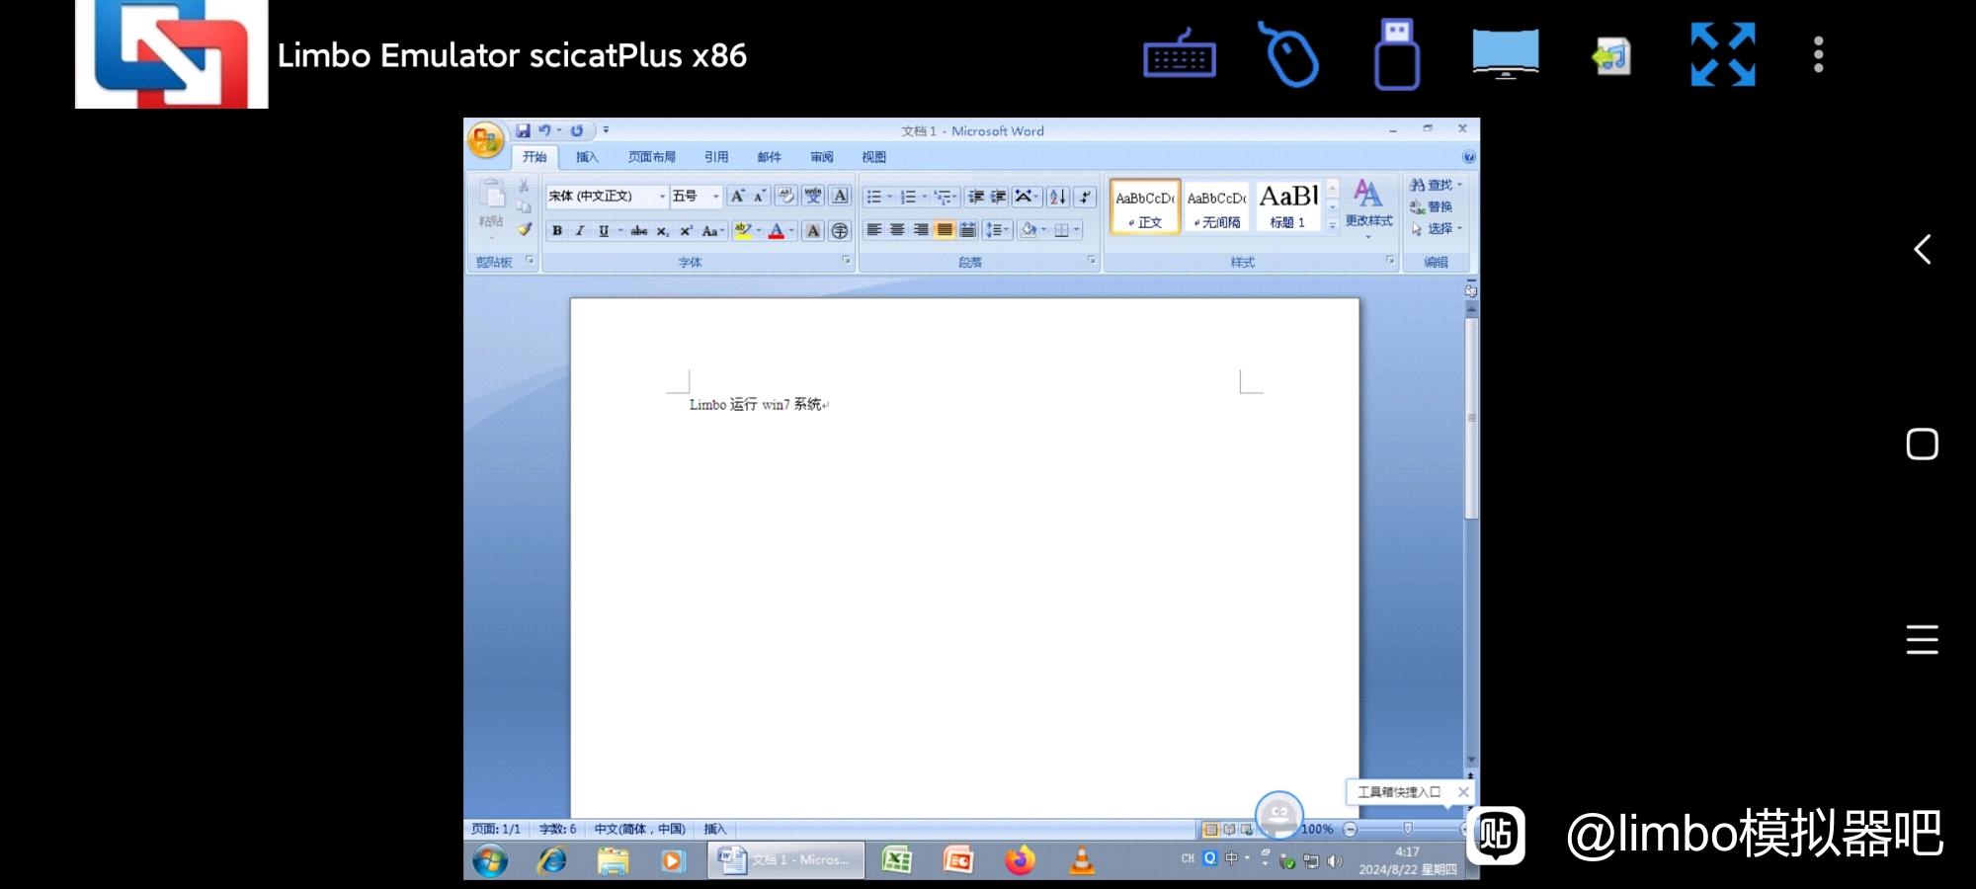This screenshot has height=889, width=1976.
Task: Open the Limbo virtual keyboard icon
Action: point(1180,55)
